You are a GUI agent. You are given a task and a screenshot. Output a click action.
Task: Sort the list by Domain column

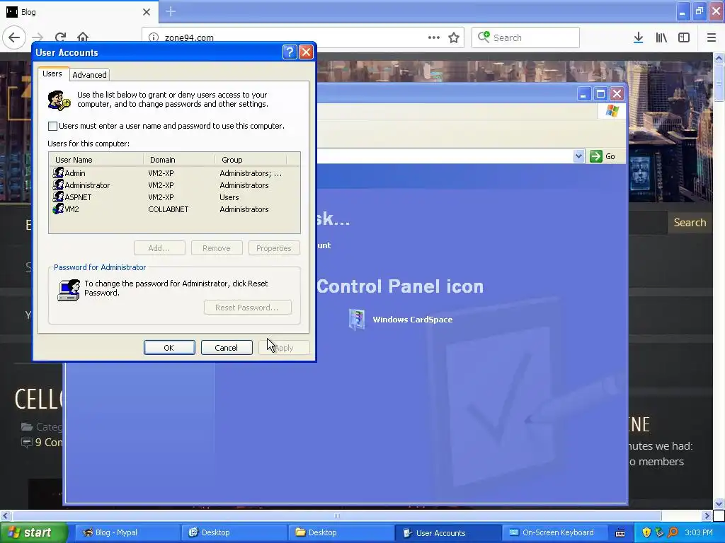pyautogui.click(x=179, y=159)
